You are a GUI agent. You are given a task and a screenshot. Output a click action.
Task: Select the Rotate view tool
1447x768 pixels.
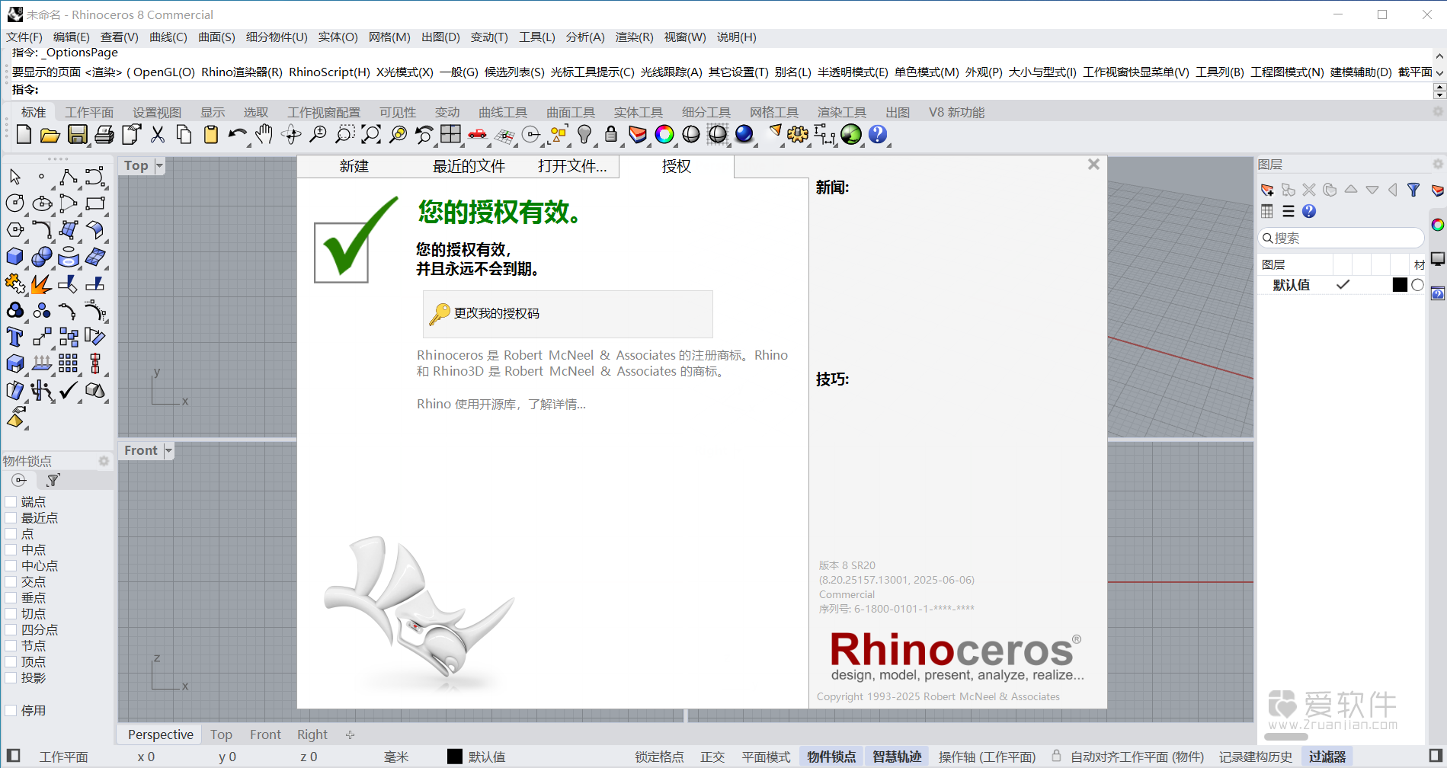click(291, 135)
